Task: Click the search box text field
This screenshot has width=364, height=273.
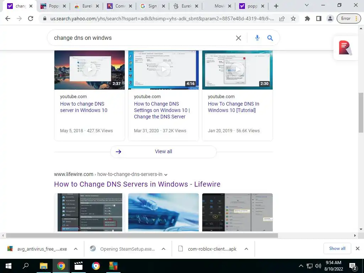Action: [141, 38]
